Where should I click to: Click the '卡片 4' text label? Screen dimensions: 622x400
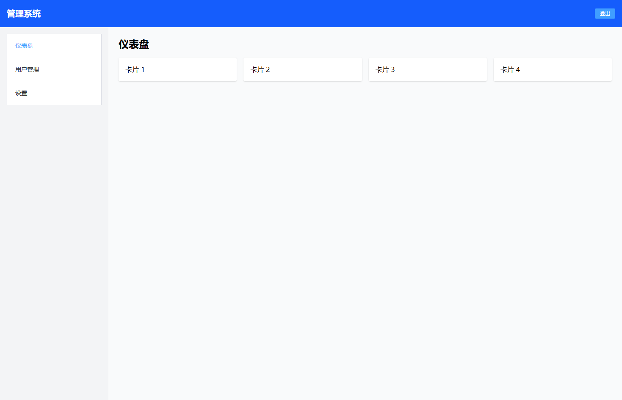[510, 69]
